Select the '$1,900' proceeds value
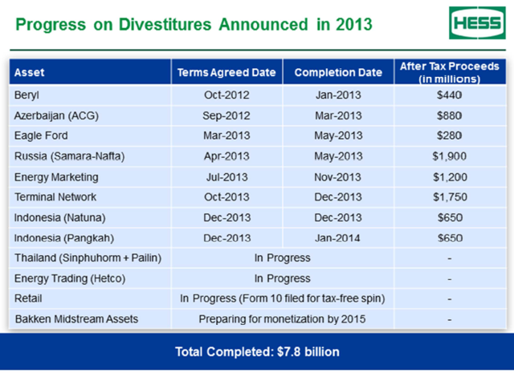This screenshot has width=514, height=377. 450,156
